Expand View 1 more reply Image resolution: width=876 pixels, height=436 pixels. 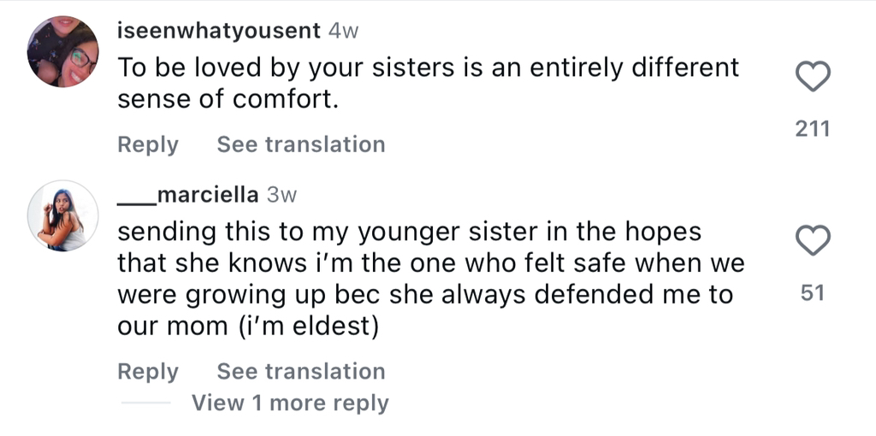point(290,403)
